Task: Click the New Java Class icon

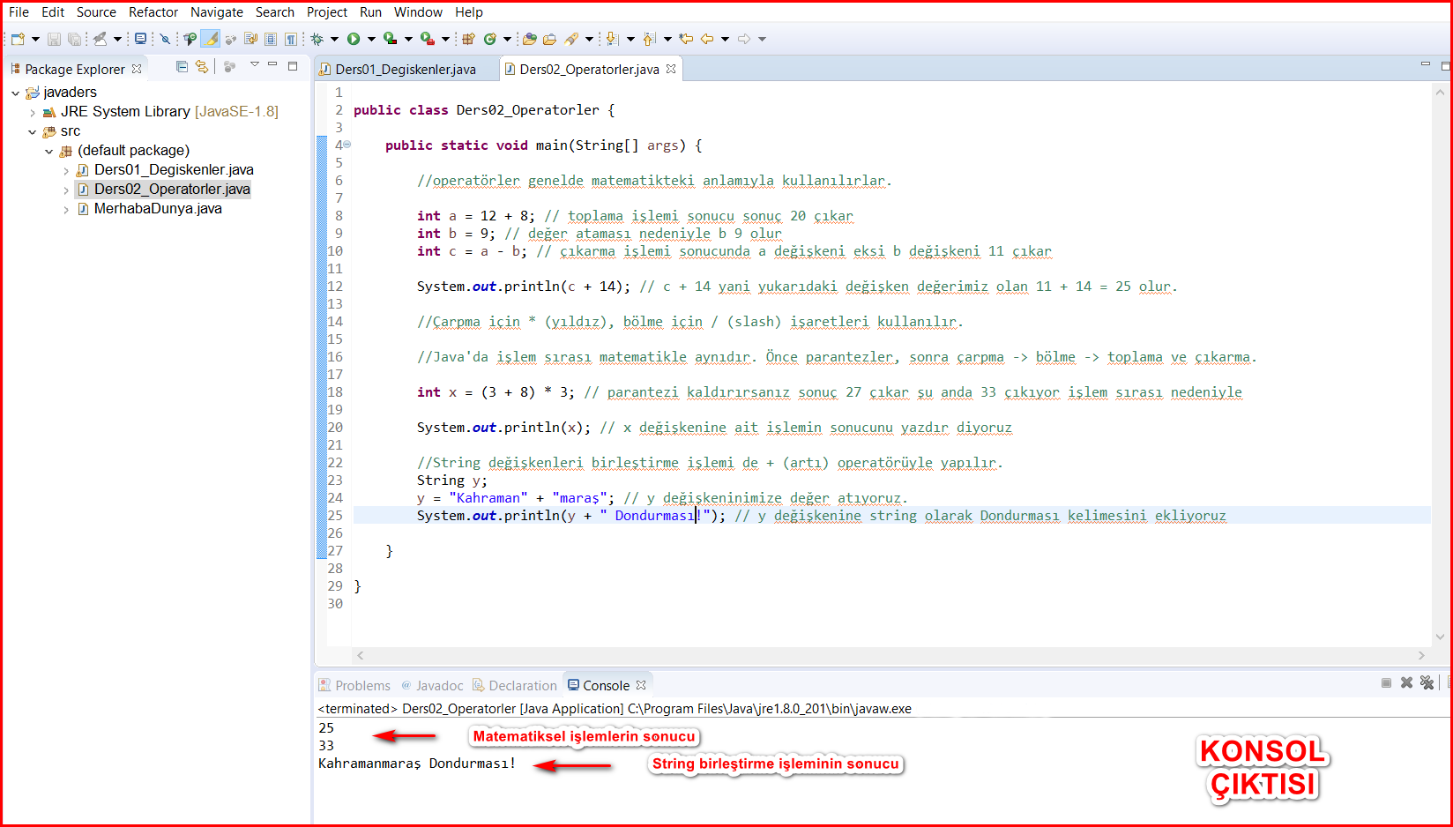Action: click(x=490, y=39)
